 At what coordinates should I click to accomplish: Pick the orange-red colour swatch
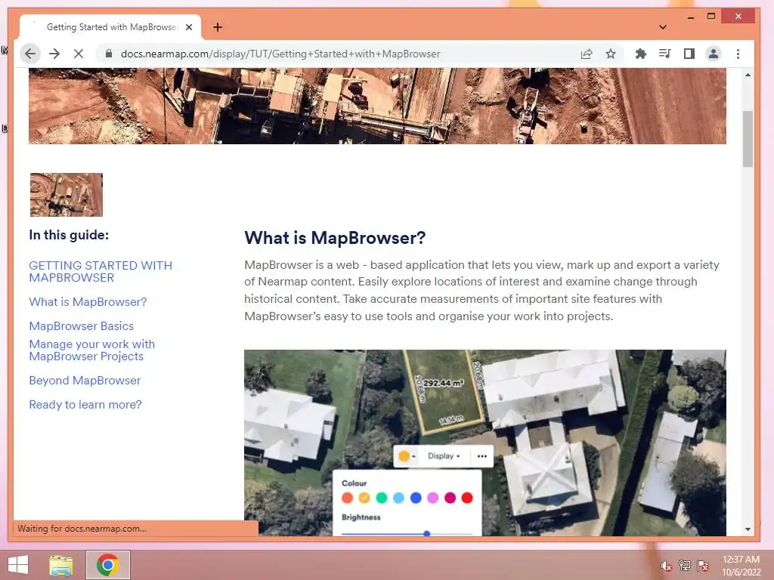coord(348,498)
